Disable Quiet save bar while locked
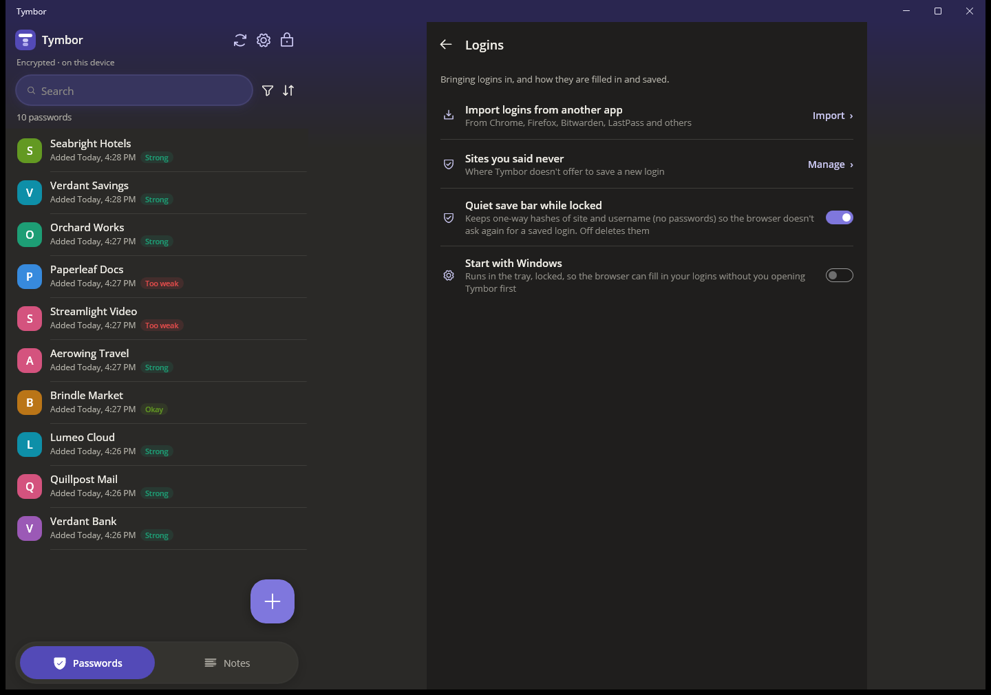This screenshot has width=991, height=695. 840,217
